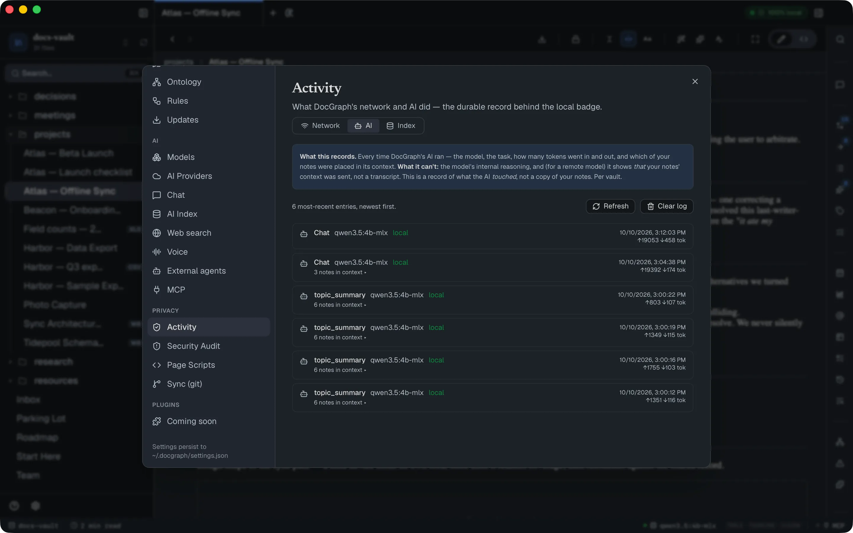Click the Sync (git) branch icon
The width and height of the screenshot is (853, 533).
[x=156, y=384]
